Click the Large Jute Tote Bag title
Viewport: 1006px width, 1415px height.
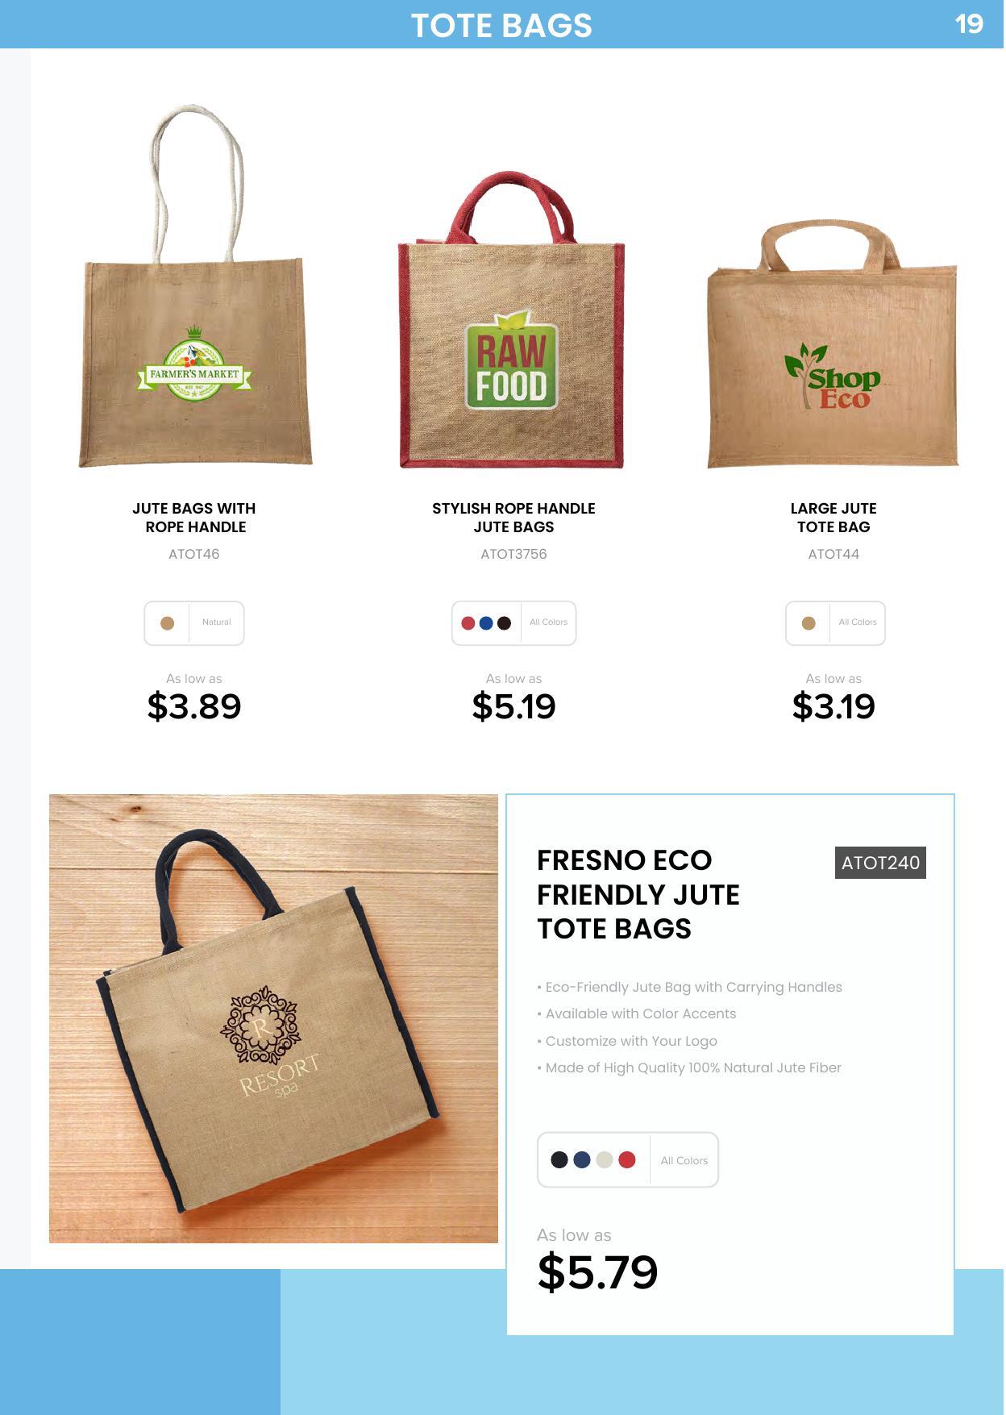click(x=833, y=518)
